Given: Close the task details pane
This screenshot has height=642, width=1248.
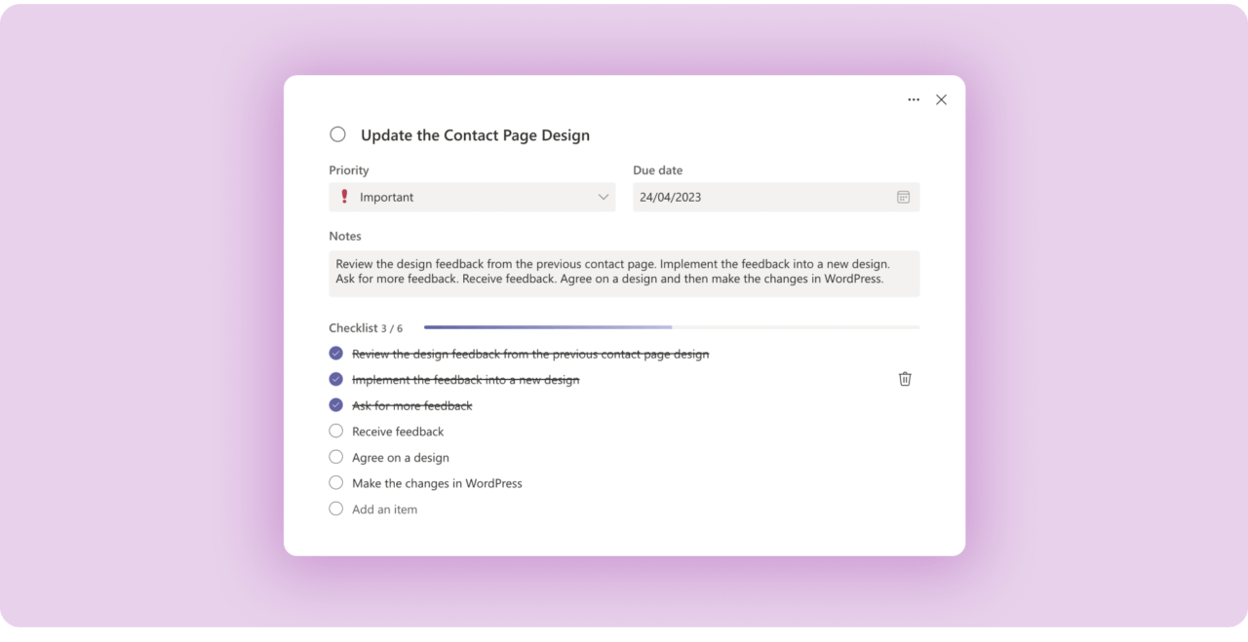Looking at the screenshot, I should coord(941,99).
